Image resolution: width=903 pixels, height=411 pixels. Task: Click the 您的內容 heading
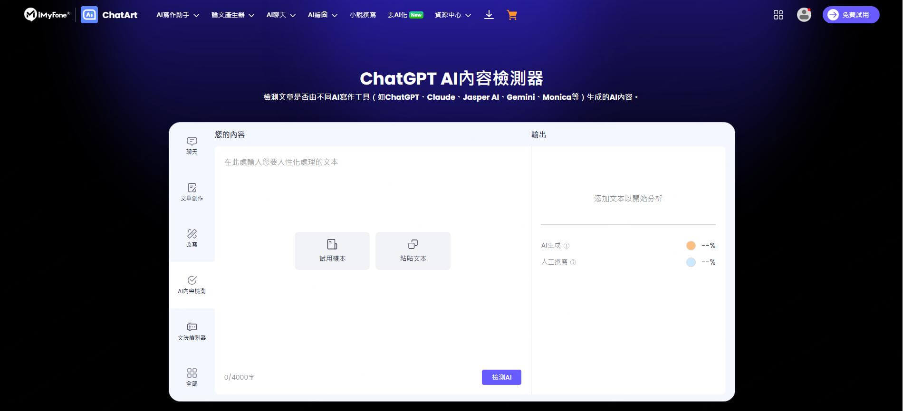click(x=230, y=134)
